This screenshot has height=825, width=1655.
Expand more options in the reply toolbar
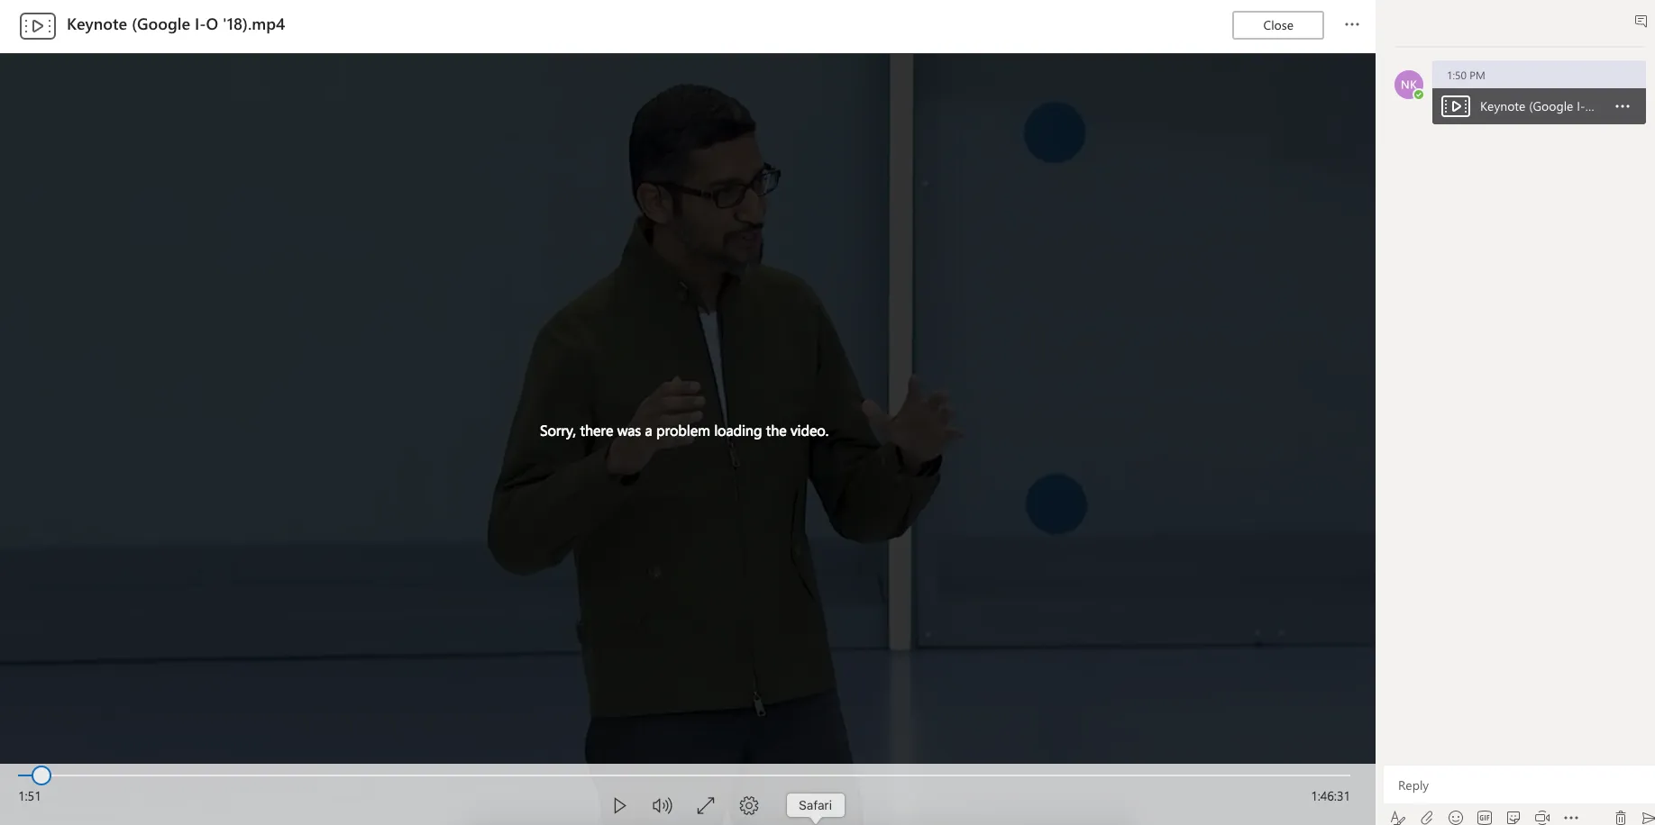(x=1572, y=817)
